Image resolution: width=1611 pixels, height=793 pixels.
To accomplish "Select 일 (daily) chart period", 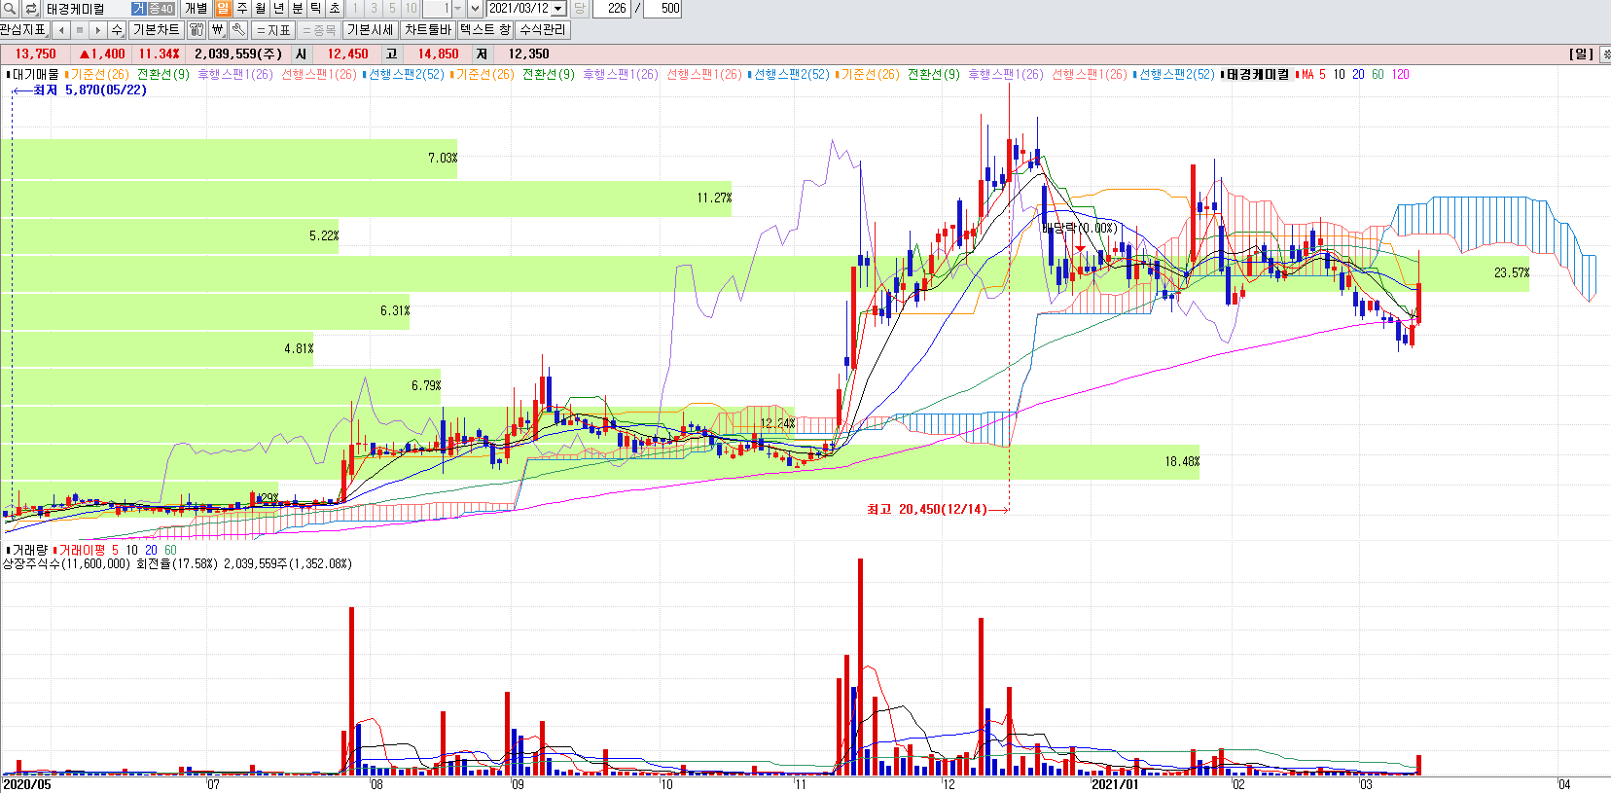I will pos(223,8).
